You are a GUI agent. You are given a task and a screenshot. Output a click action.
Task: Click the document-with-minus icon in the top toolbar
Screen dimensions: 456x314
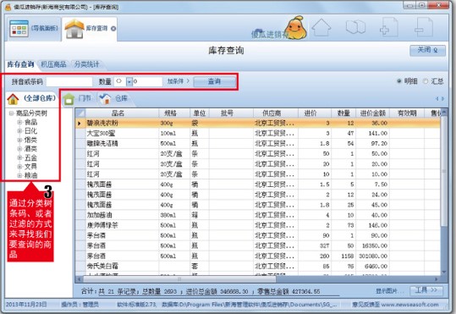pos(424,27)
